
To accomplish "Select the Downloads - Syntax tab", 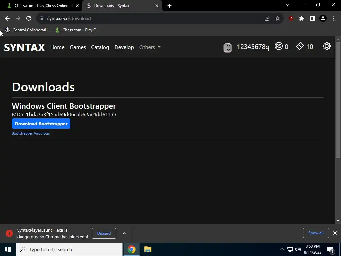I will point(122,6).
